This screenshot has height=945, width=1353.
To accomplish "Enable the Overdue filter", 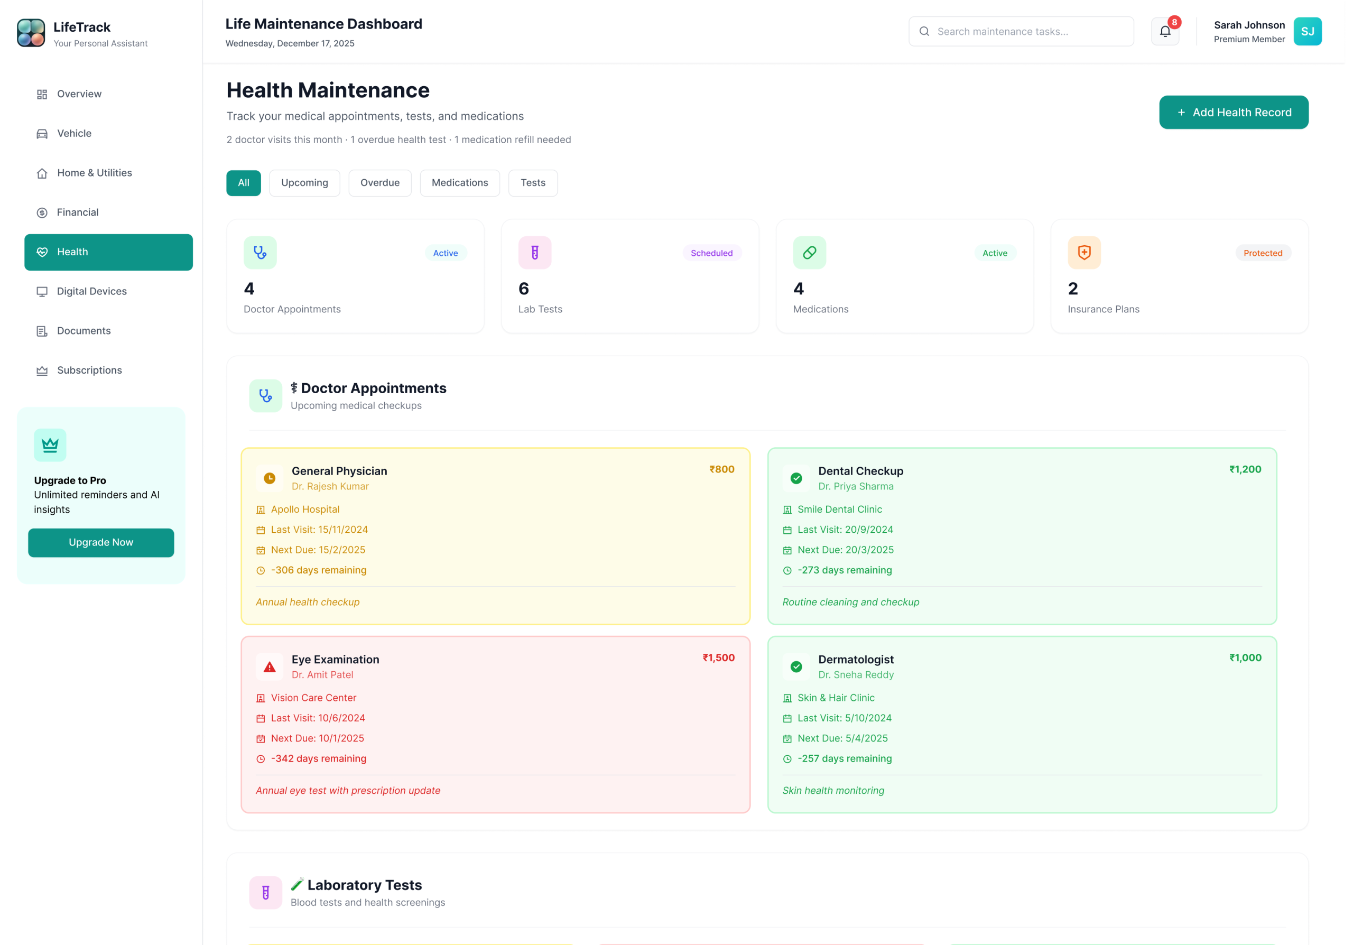I will point(379,183).
